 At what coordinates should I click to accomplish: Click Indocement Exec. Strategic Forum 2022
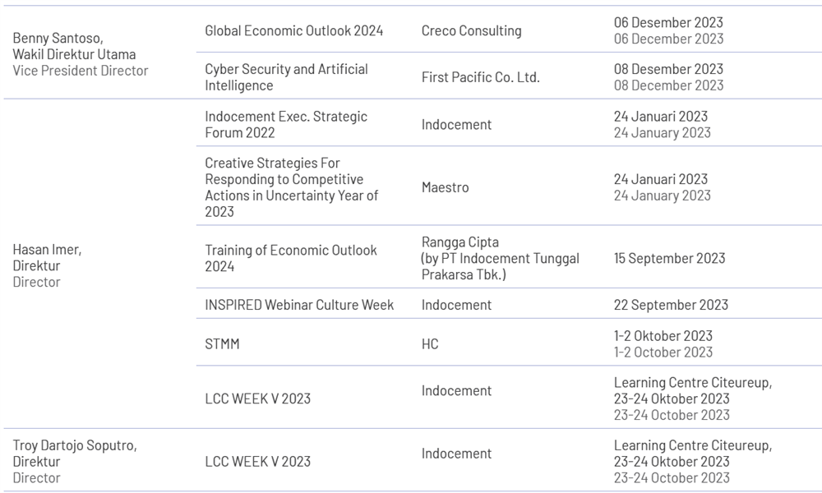[286, 124]
